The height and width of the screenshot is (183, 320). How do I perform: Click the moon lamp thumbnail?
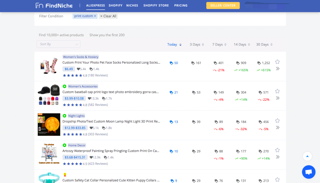tap(49, 125)
